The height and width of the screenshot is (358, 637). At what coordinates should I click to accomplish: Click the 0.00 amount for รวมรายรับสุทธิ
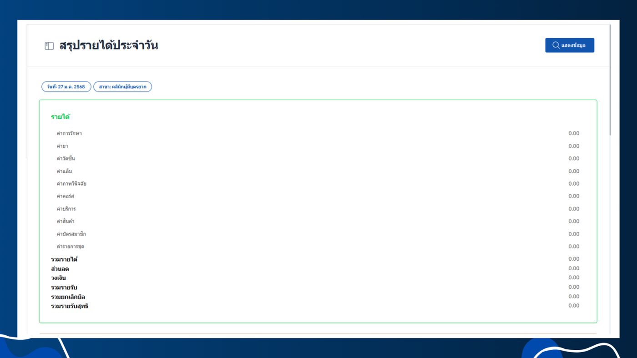tap(574, 306)
